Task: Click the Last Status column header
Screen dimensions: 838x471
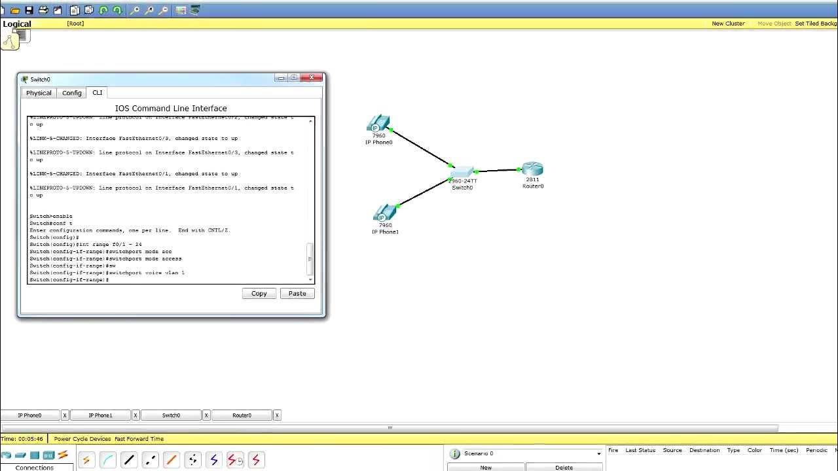Action: pos(640,450)
